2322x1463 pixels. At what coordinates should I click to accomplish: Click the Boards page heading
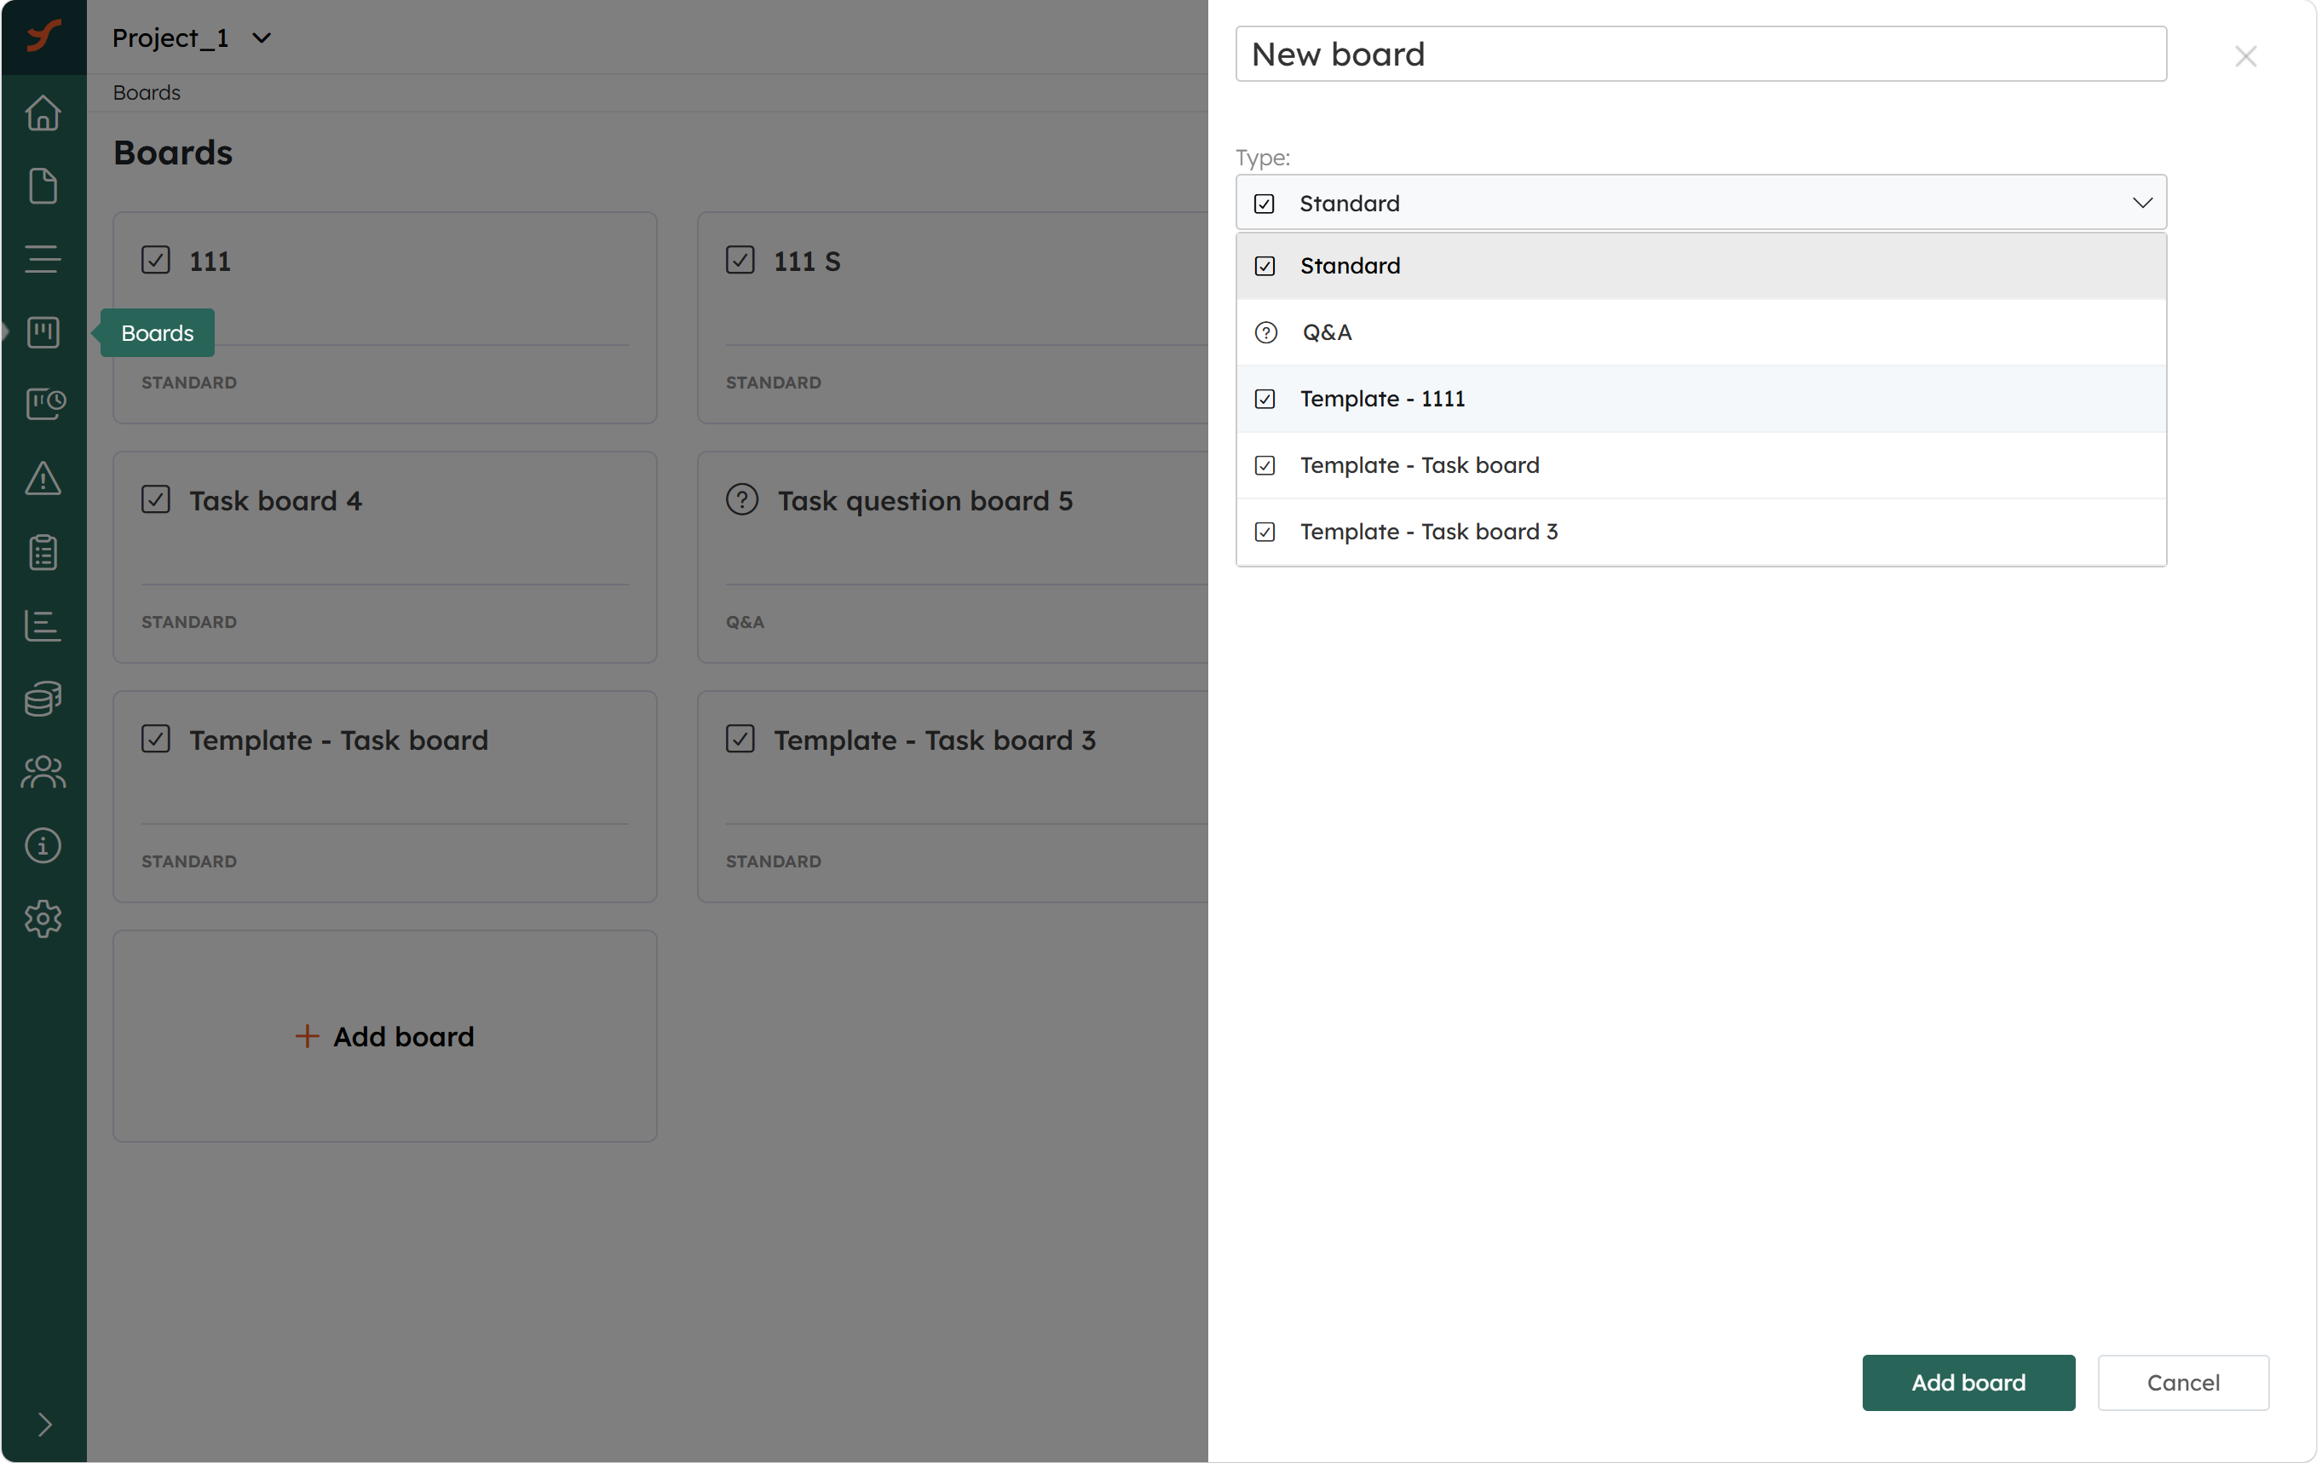[x=174, y=153]
